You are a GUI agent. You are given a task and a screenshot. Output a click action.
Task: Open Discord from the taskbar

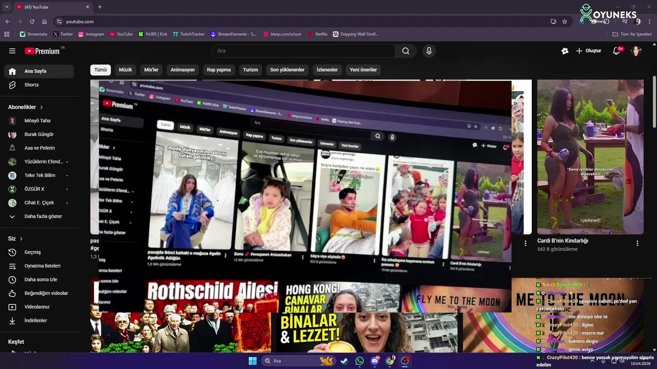click(375, 361)
